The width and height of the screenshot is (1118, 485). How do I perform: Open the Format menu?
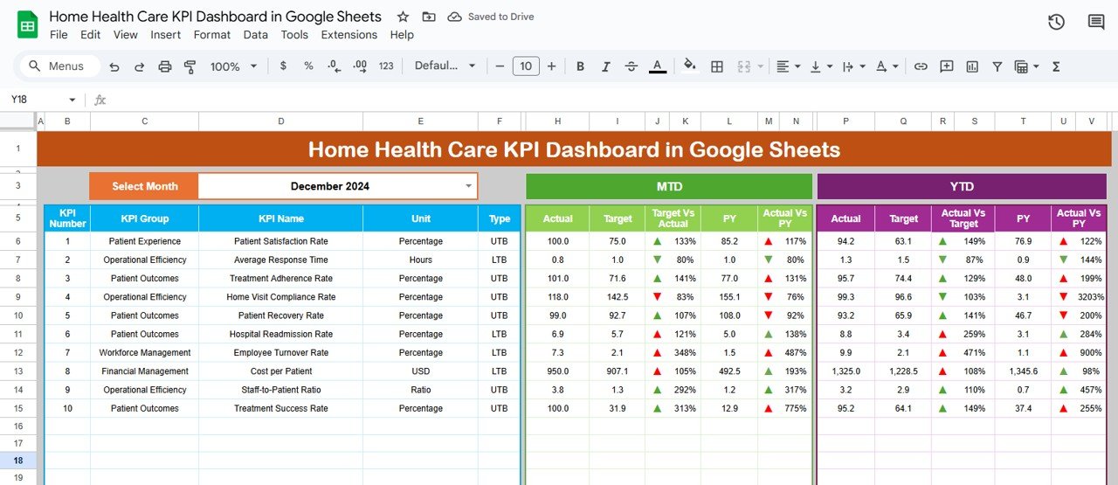pyautogui.click(x=212, y=35)
